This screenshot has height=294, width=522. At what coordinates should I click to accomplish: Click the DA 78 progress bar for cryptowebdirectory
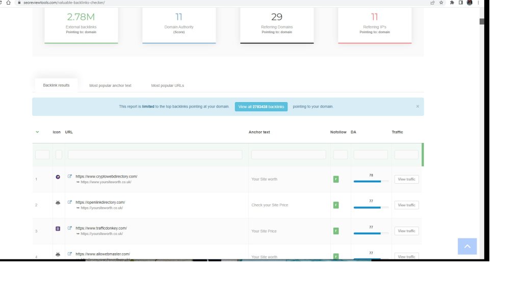(371, 181)
